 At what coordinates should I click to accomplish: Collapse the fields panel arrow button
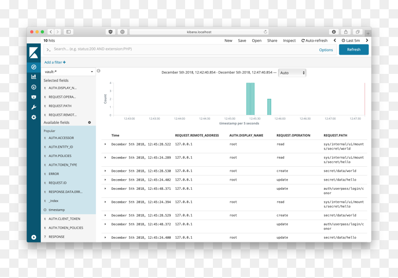(x=99, y=71)
